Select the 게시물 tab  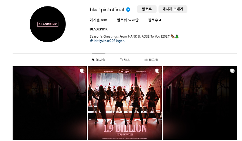click(x=98, y=60)
